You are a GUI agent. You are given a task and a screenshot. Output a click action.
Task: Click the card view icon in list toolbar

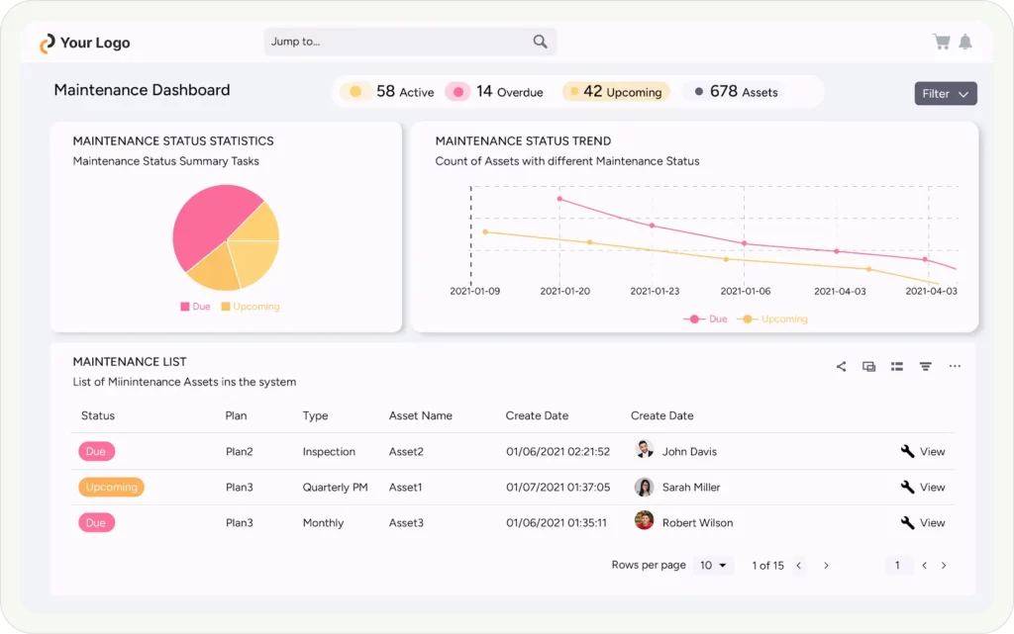pyautogui.click(x=868, y=366)
